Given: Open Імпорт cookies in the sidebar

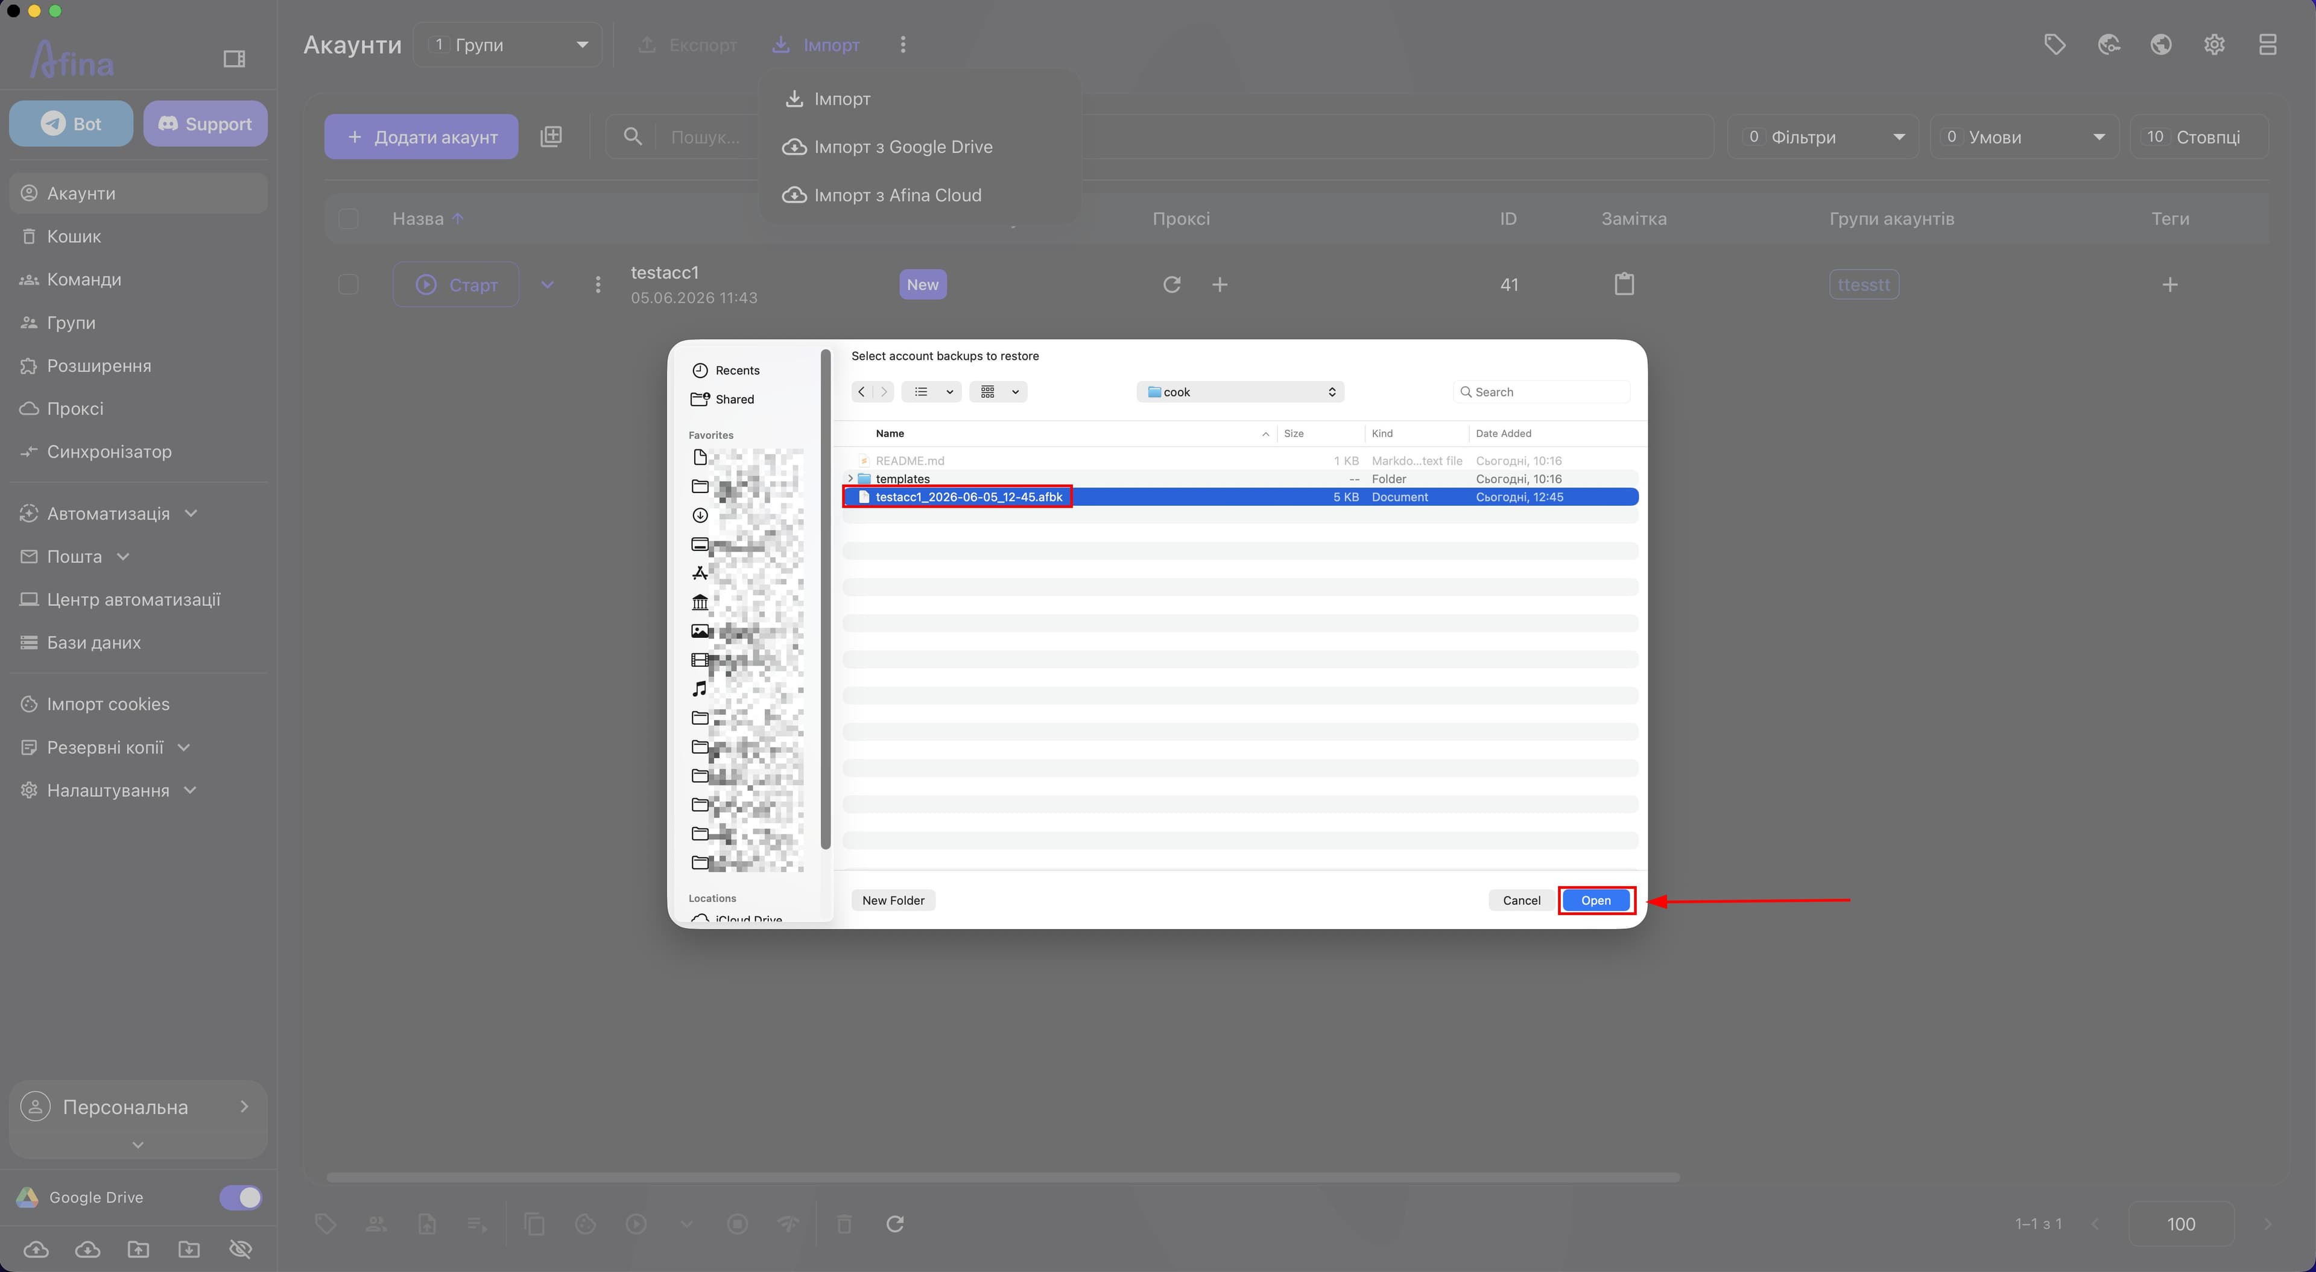Looking at the screenshot, I should click(139, 704).
